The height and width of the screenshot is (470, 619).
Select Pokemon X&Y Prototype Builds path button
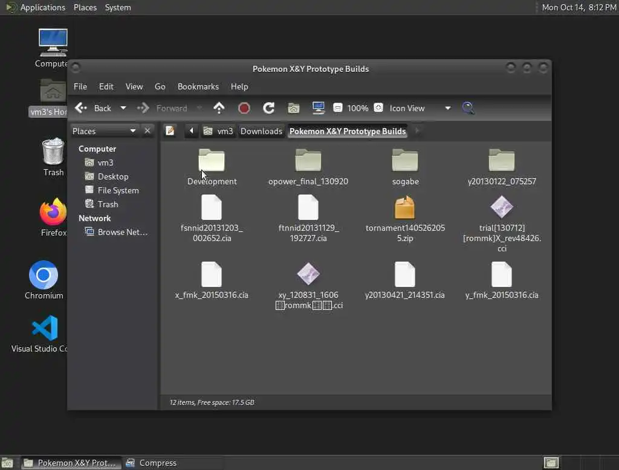click(348, 131)
